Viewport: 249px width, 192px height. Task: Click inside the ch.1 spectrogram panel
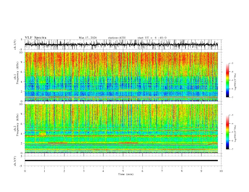121,77
